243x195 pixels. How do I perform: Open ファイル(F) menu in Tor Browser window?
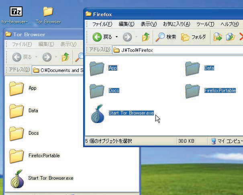pos(22,44)
